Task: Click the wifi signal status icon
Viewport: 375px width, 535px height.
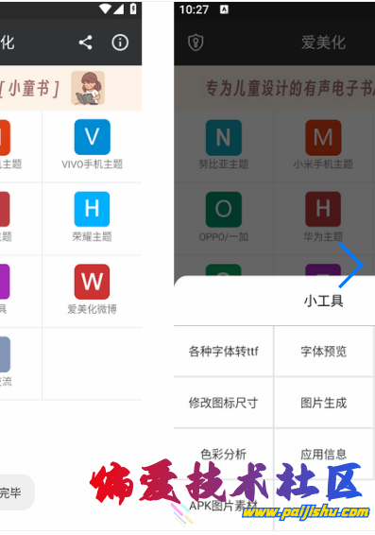Action: click(106, 9)
